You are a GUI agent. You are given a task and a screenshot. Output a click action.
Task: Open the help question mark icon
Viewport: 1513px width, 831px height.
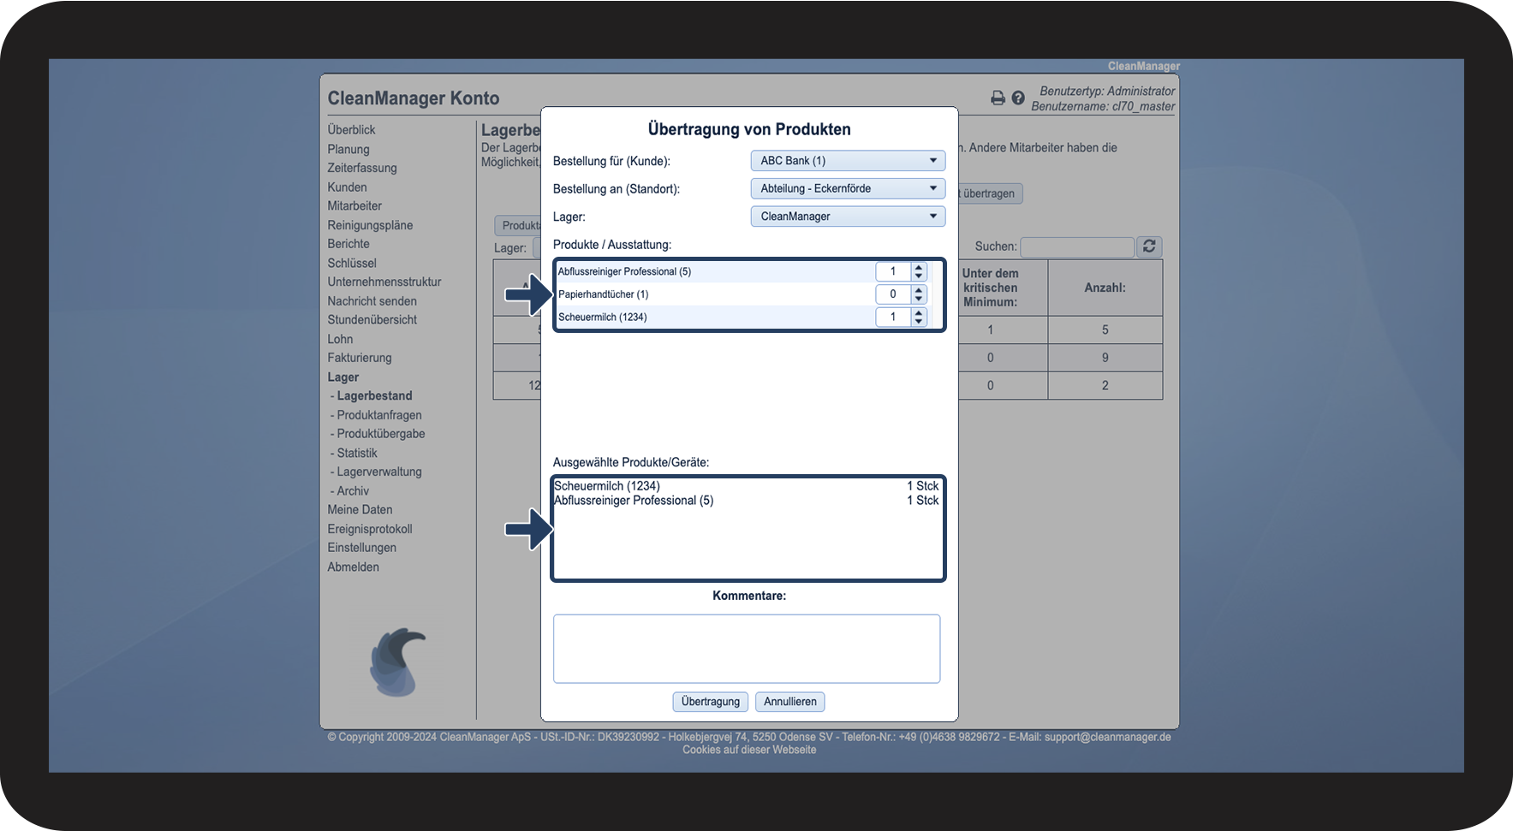pos(1018,98)
